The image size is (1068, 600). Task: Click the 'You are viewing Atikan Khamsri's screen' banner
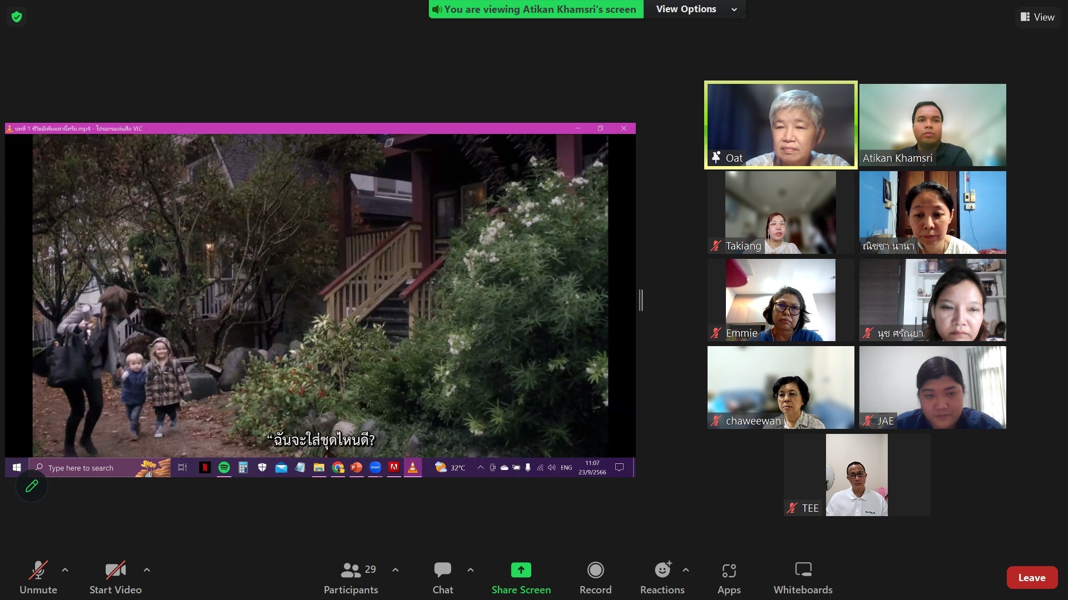536,9
